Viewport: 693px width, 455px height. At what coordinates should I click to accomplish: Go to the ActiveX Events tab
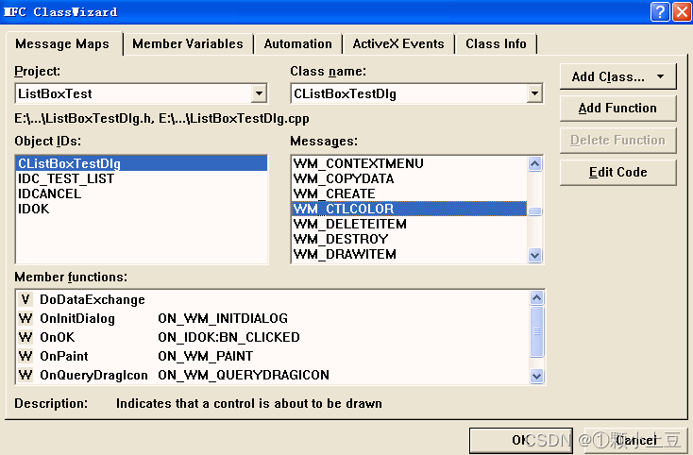coord(397,44)
